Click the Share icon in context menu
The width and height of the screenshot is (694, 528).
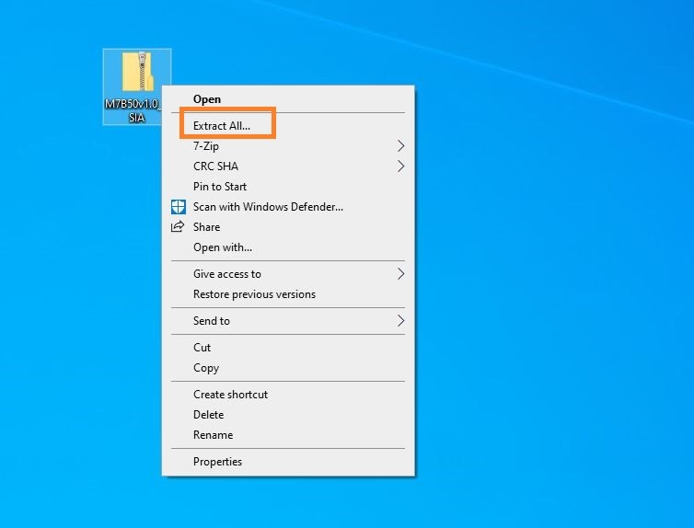pyautogui.click(x=179, y=227)
